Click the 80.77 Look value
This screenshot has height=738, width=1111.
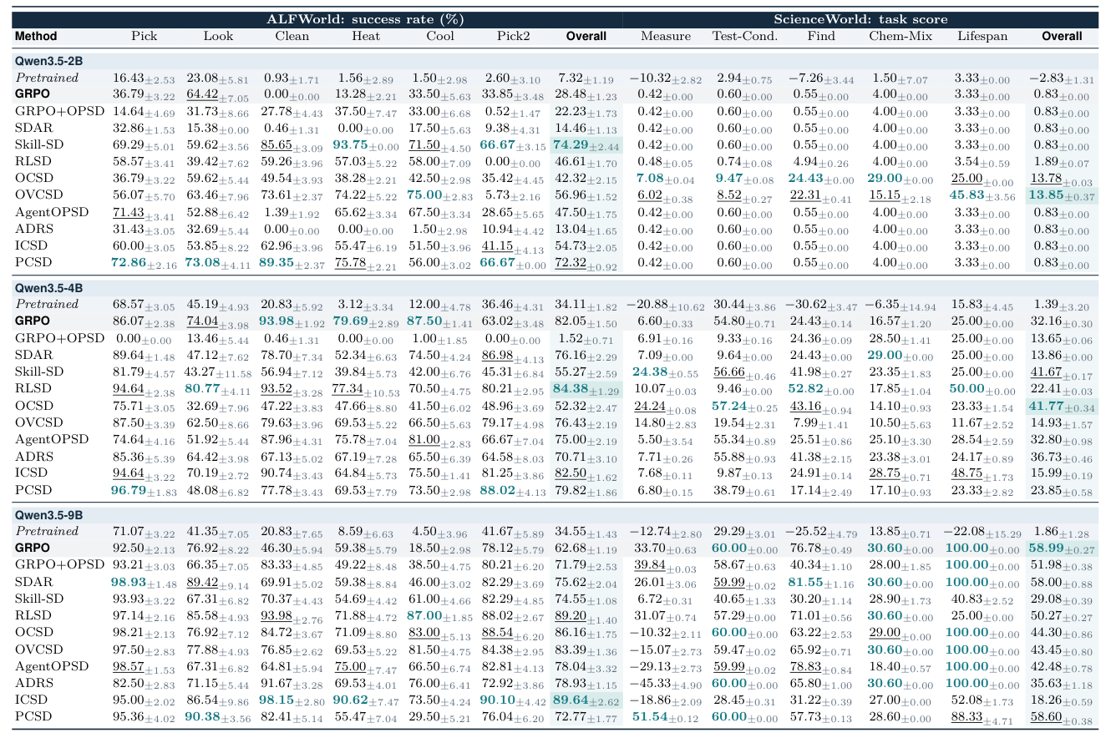(x=219, y=388)
